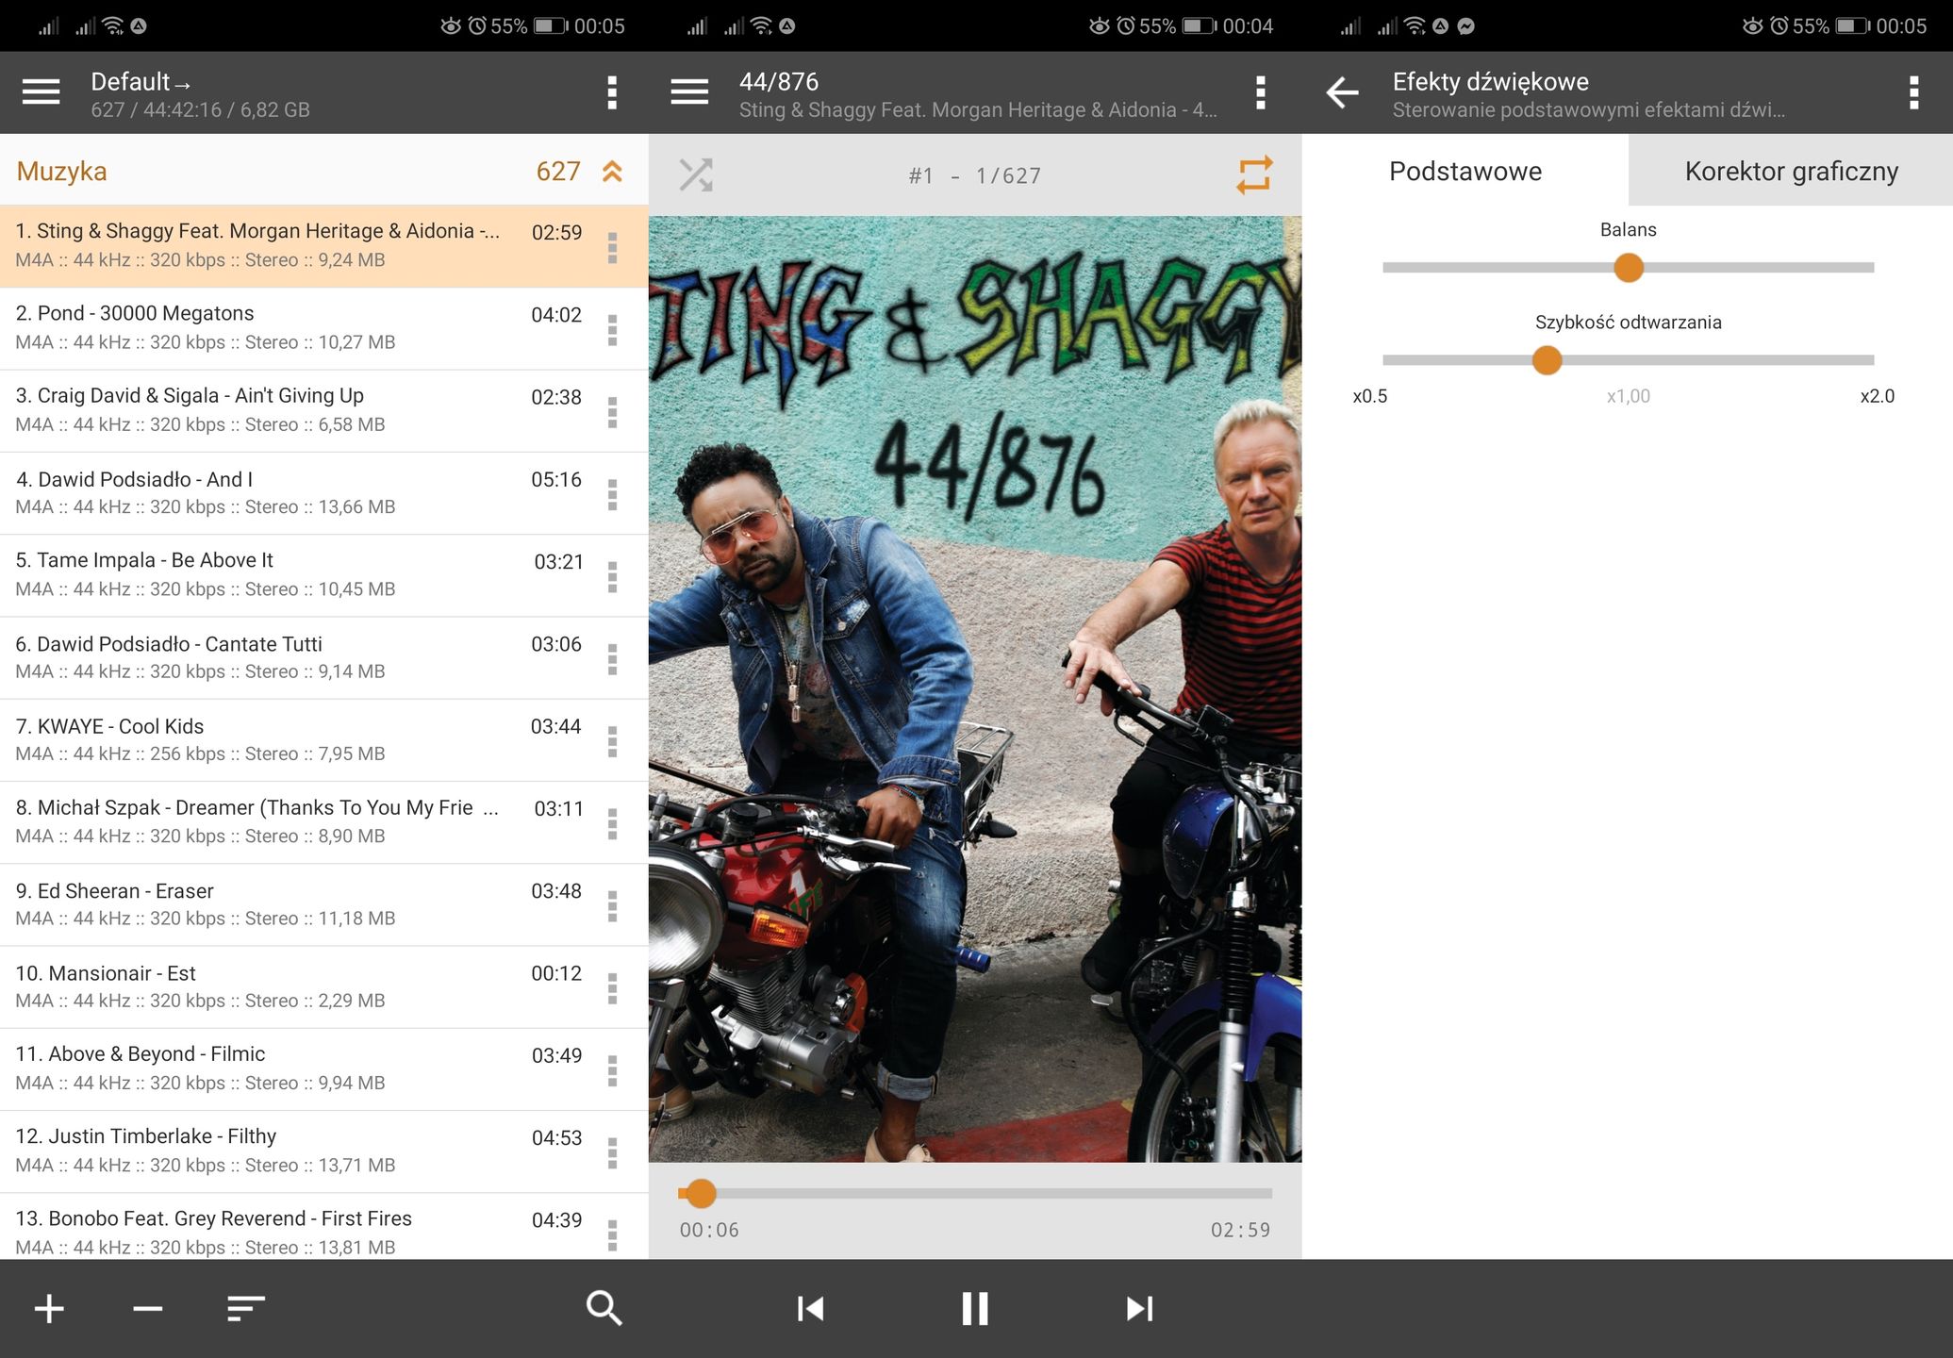Viewport: 1953px width, 1358px height.
Task: Open the Default playlist selector title
Action: (141, 82)
